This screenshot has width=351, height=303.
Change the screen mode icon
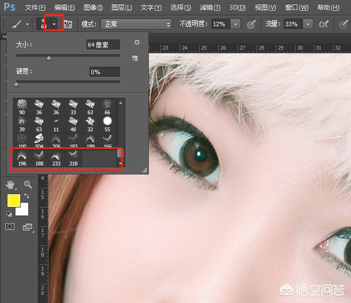pos(27,227)
